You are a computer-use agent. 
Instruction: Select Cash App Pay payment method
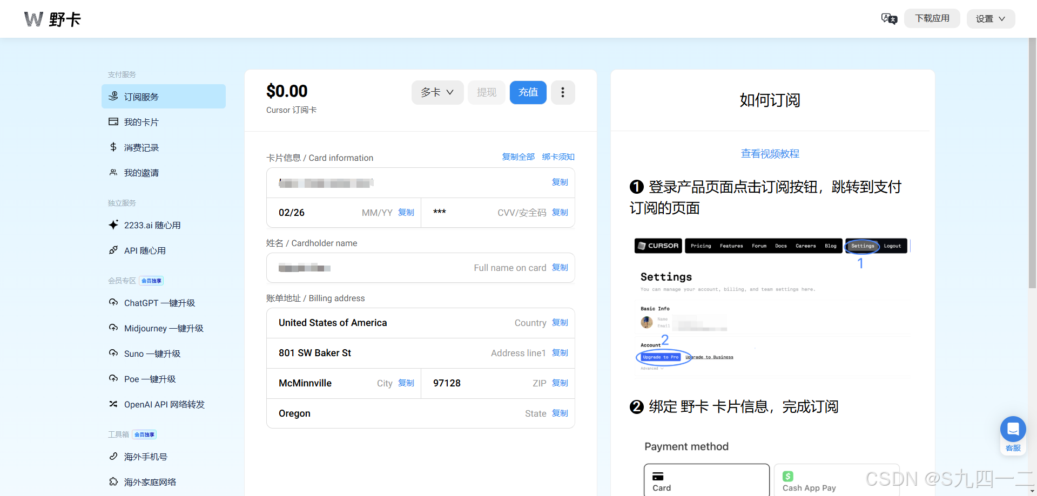[837, 479]
